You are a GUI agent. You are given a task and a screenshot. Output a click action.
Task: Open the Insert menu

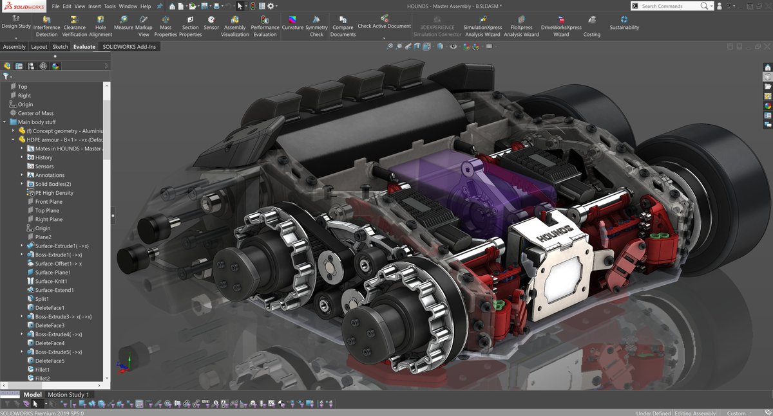click(95, 6)
